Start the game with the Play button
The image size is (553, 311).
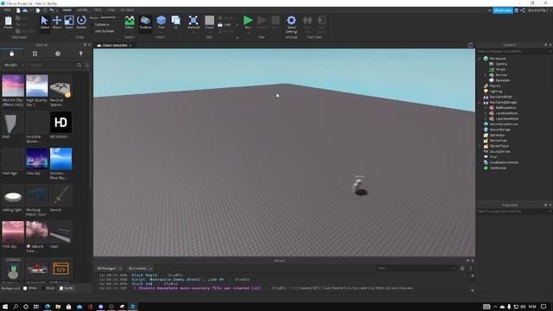point(248,21)
